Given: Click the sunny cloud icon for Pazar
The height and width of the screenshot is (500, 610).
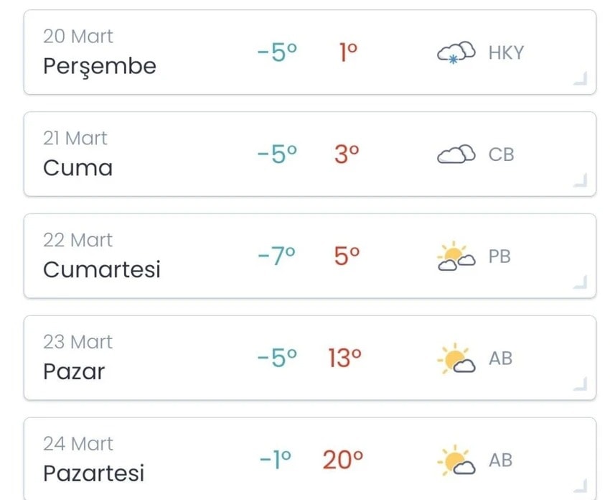Looking at the screenshot, I should click(x=456, y=358).
